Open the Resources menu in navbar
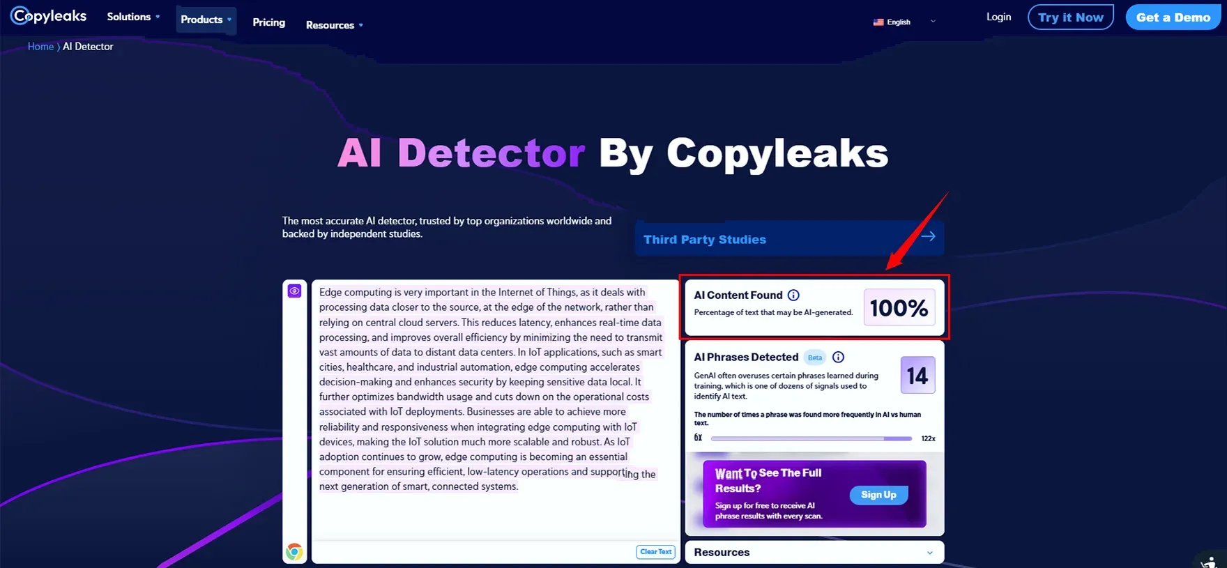This screenshot has width=1227, height=568. pos(334,25)
